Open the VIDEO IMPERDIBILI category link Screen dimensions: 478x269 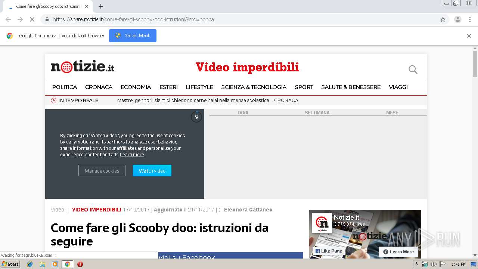97,210
